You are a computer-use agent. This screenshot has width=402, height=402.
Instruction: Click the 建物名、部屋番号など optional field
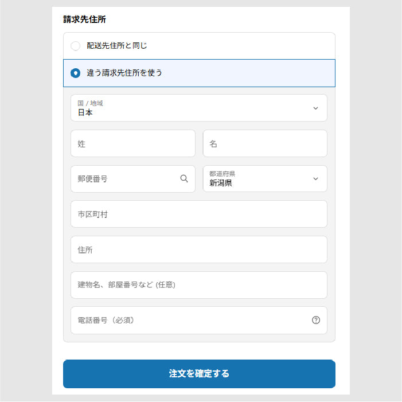pos(198,285)
